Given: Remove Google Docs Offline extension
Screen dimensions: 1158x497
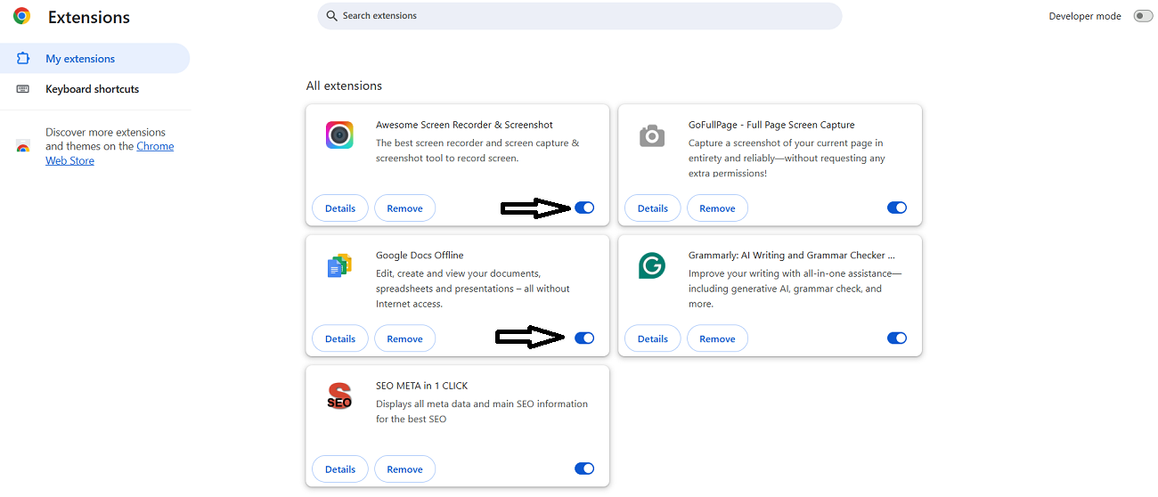Looking at the screenshot, I should 404,338.
